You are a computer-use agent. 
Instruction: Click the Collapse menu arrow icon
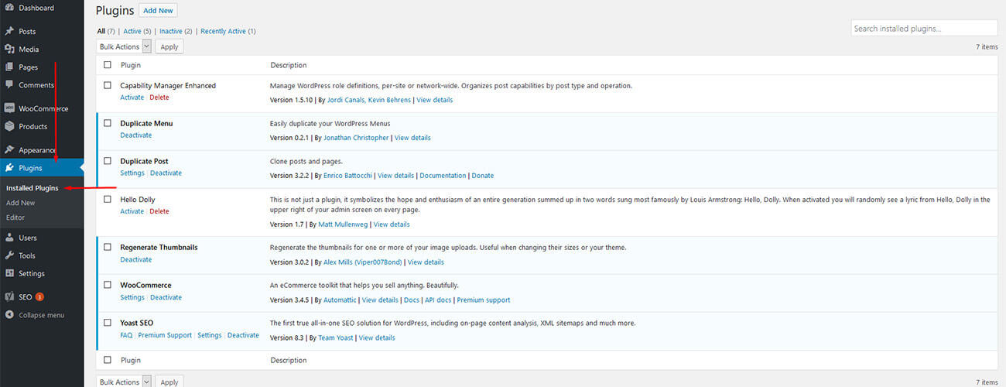pyautogui.click(x=9, y=315)
